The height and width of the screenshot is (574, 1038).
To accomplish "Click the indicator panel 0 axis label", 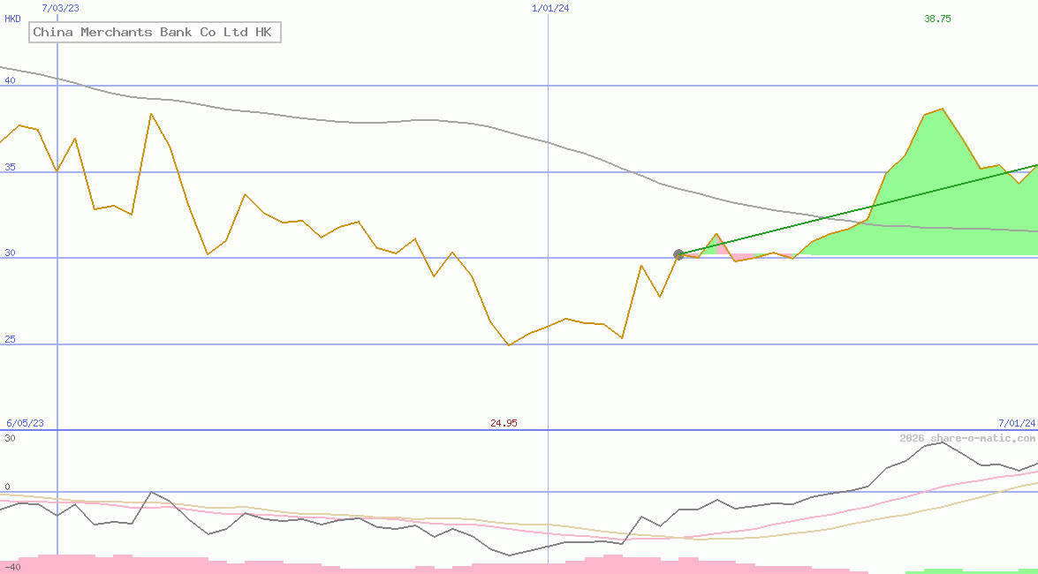I will 7,487.
